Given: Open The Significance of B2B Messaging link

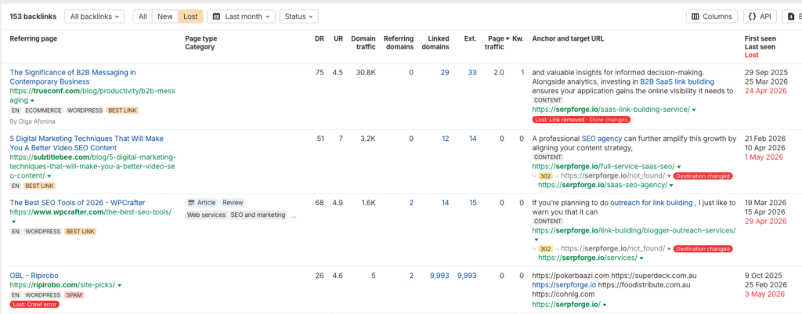Looking at the screenshot, I should pos(73,77).
